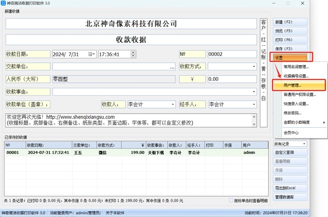Expand the 金额的小数精度 submenu arrow
328x217 pixels.
coord(324,122)
